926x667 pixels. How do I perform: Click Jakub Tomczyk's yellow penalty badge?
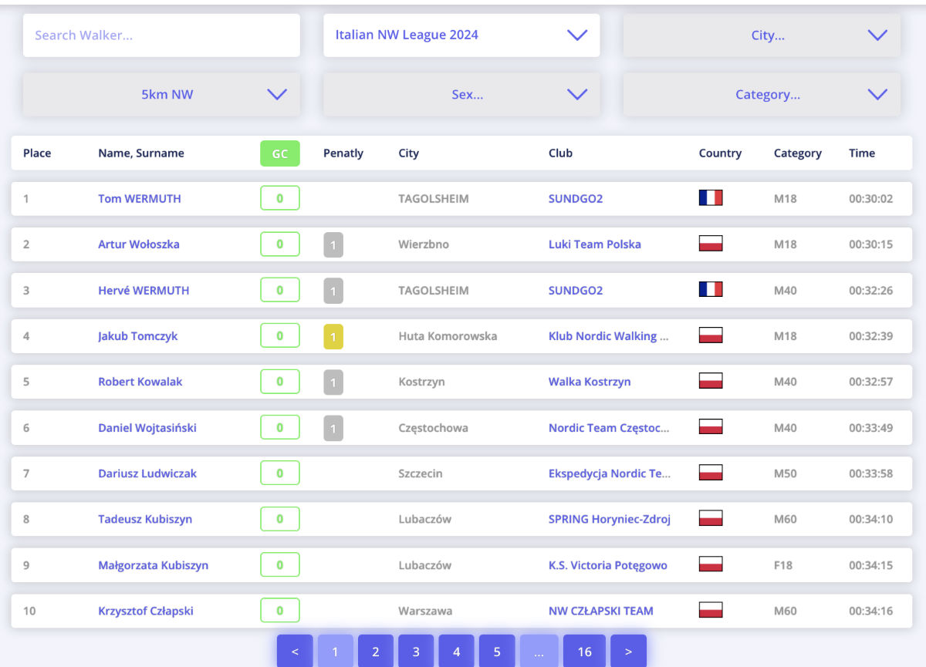pyautogui.click(x=333, y=336)
